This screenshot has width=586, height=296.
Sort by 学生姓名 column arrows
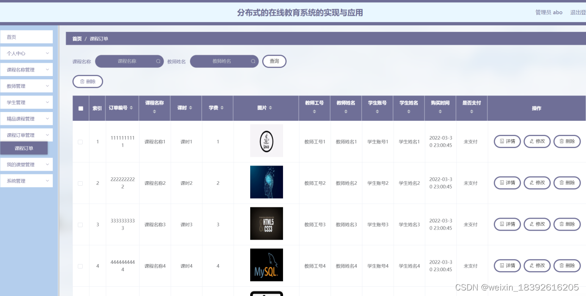coord(409,112)
